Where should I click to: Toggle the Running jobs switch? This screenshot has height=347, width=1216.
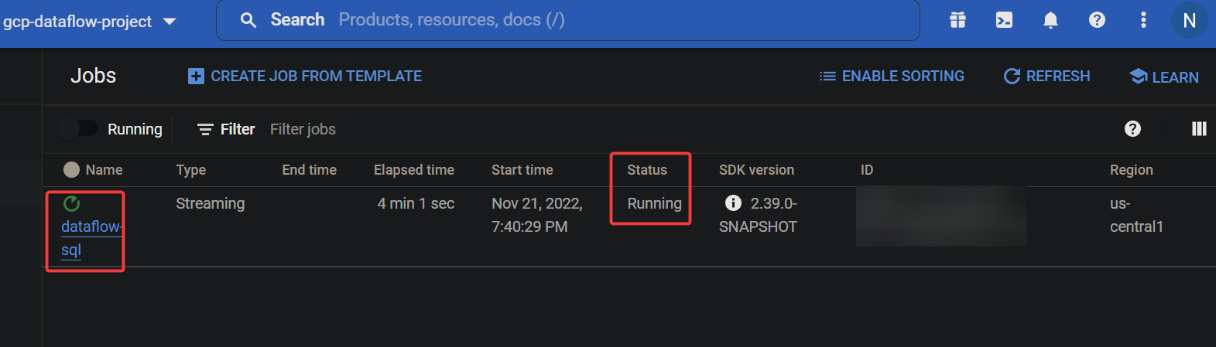[77, 128]
